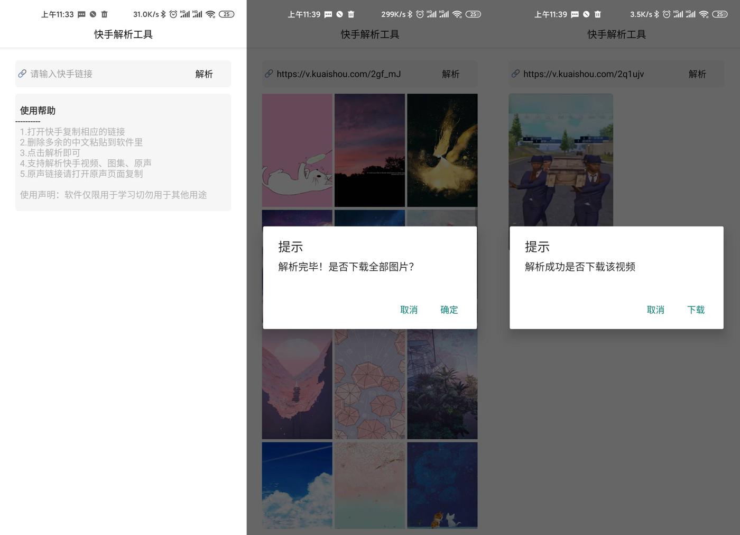
Task: Click the link icon beside the 2gf_mJ URL
Action: pyautogui.click(x=269, y=74)
